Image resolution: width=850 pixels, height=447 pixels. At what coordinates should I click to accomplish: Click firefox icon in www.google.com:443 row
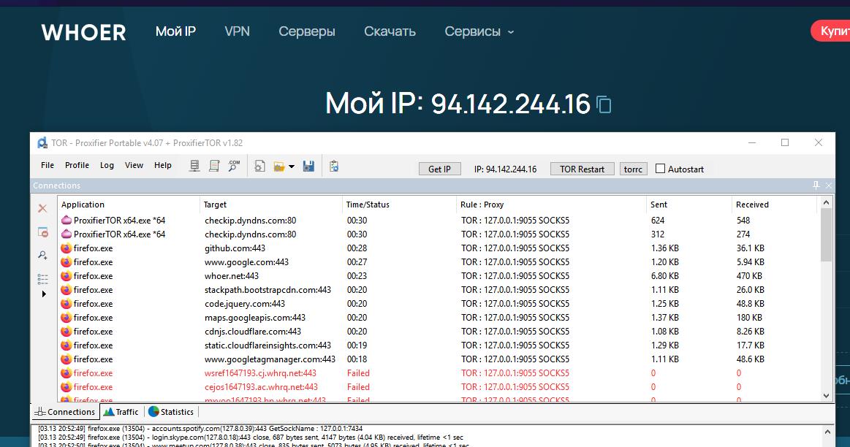[x=66, y=261]
